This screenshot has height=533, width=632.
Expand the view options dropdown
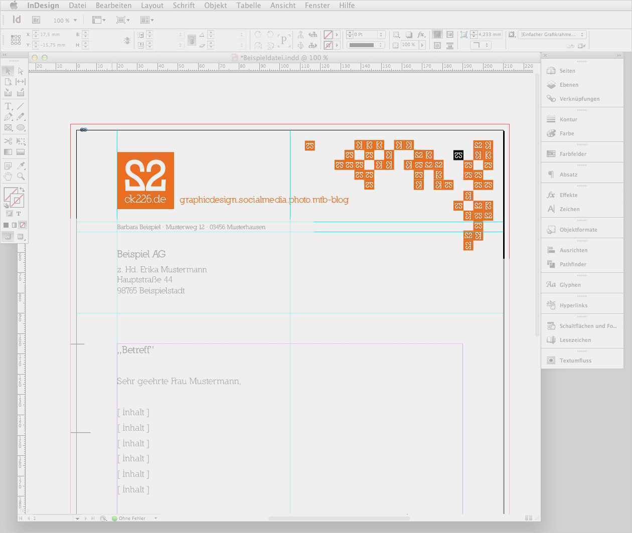coord(99,20)
